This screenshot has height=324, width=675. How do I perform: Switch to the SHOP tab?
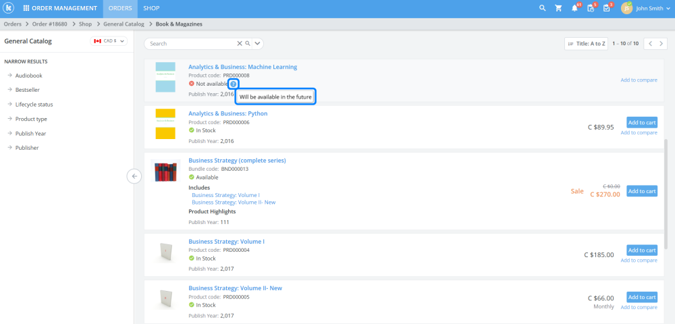(151, 9)
